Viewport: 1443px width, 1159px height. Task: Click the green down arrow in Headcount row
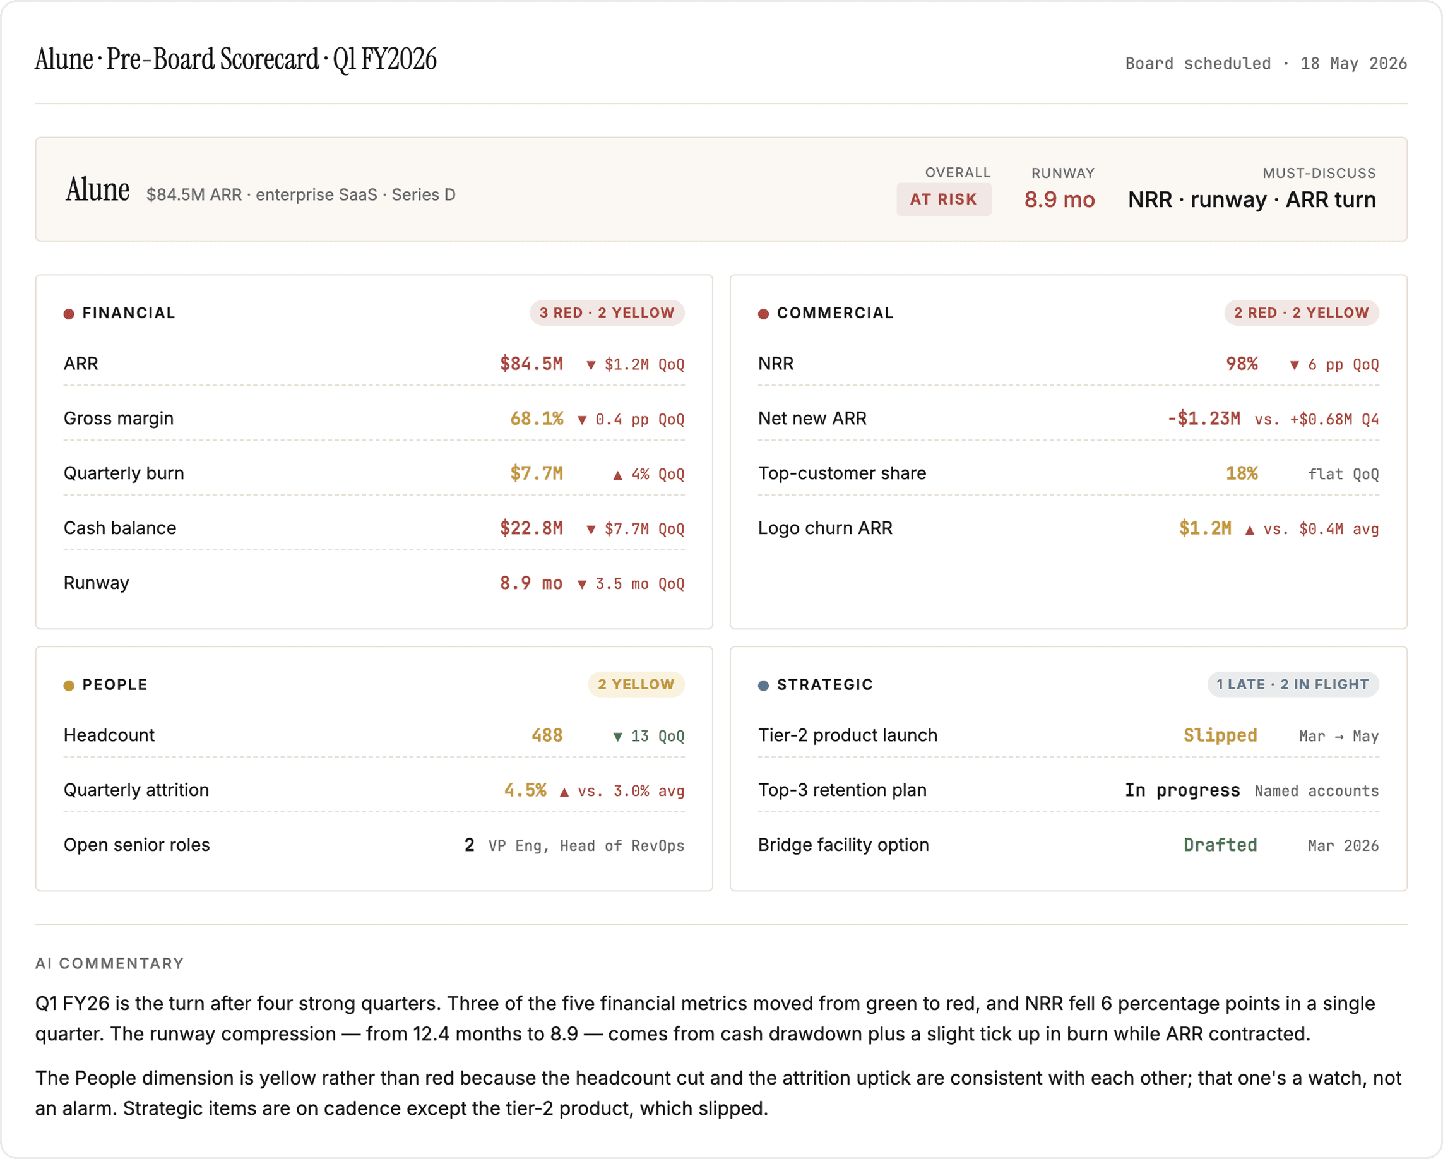tap(618, 737)
